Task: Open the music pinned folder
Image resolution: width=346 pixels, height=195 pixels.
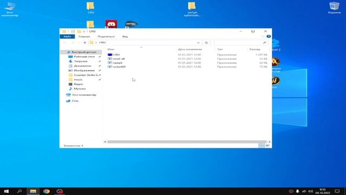Action: (78, 80)
